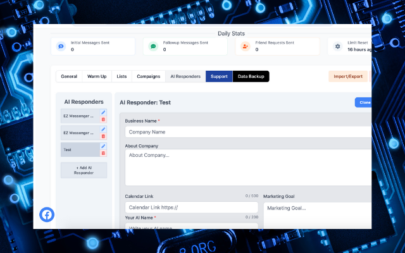Edit the second EZ Messenger responder
The image size is (405, 253).
[x=103, y=129]
